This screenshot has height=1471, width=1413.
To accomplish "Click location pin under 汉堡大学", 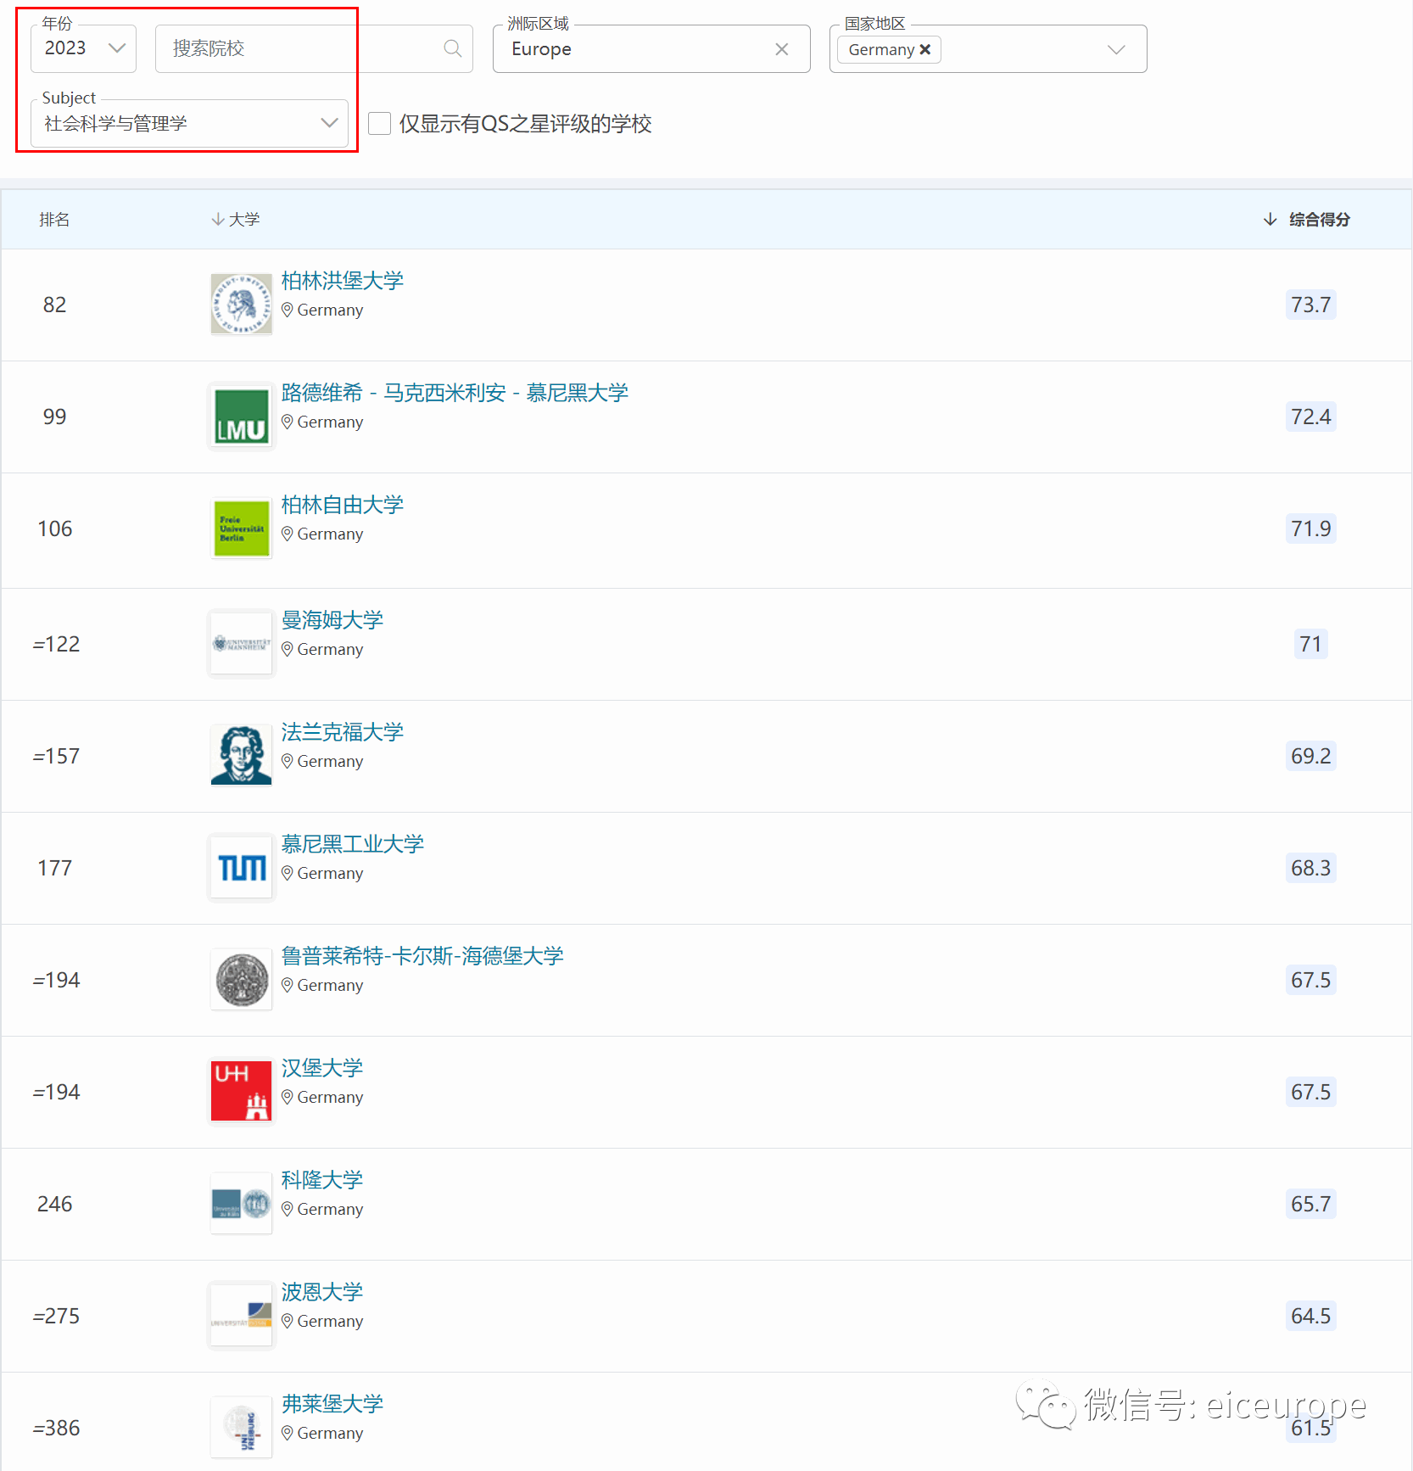I will (x=288, y=1097).
